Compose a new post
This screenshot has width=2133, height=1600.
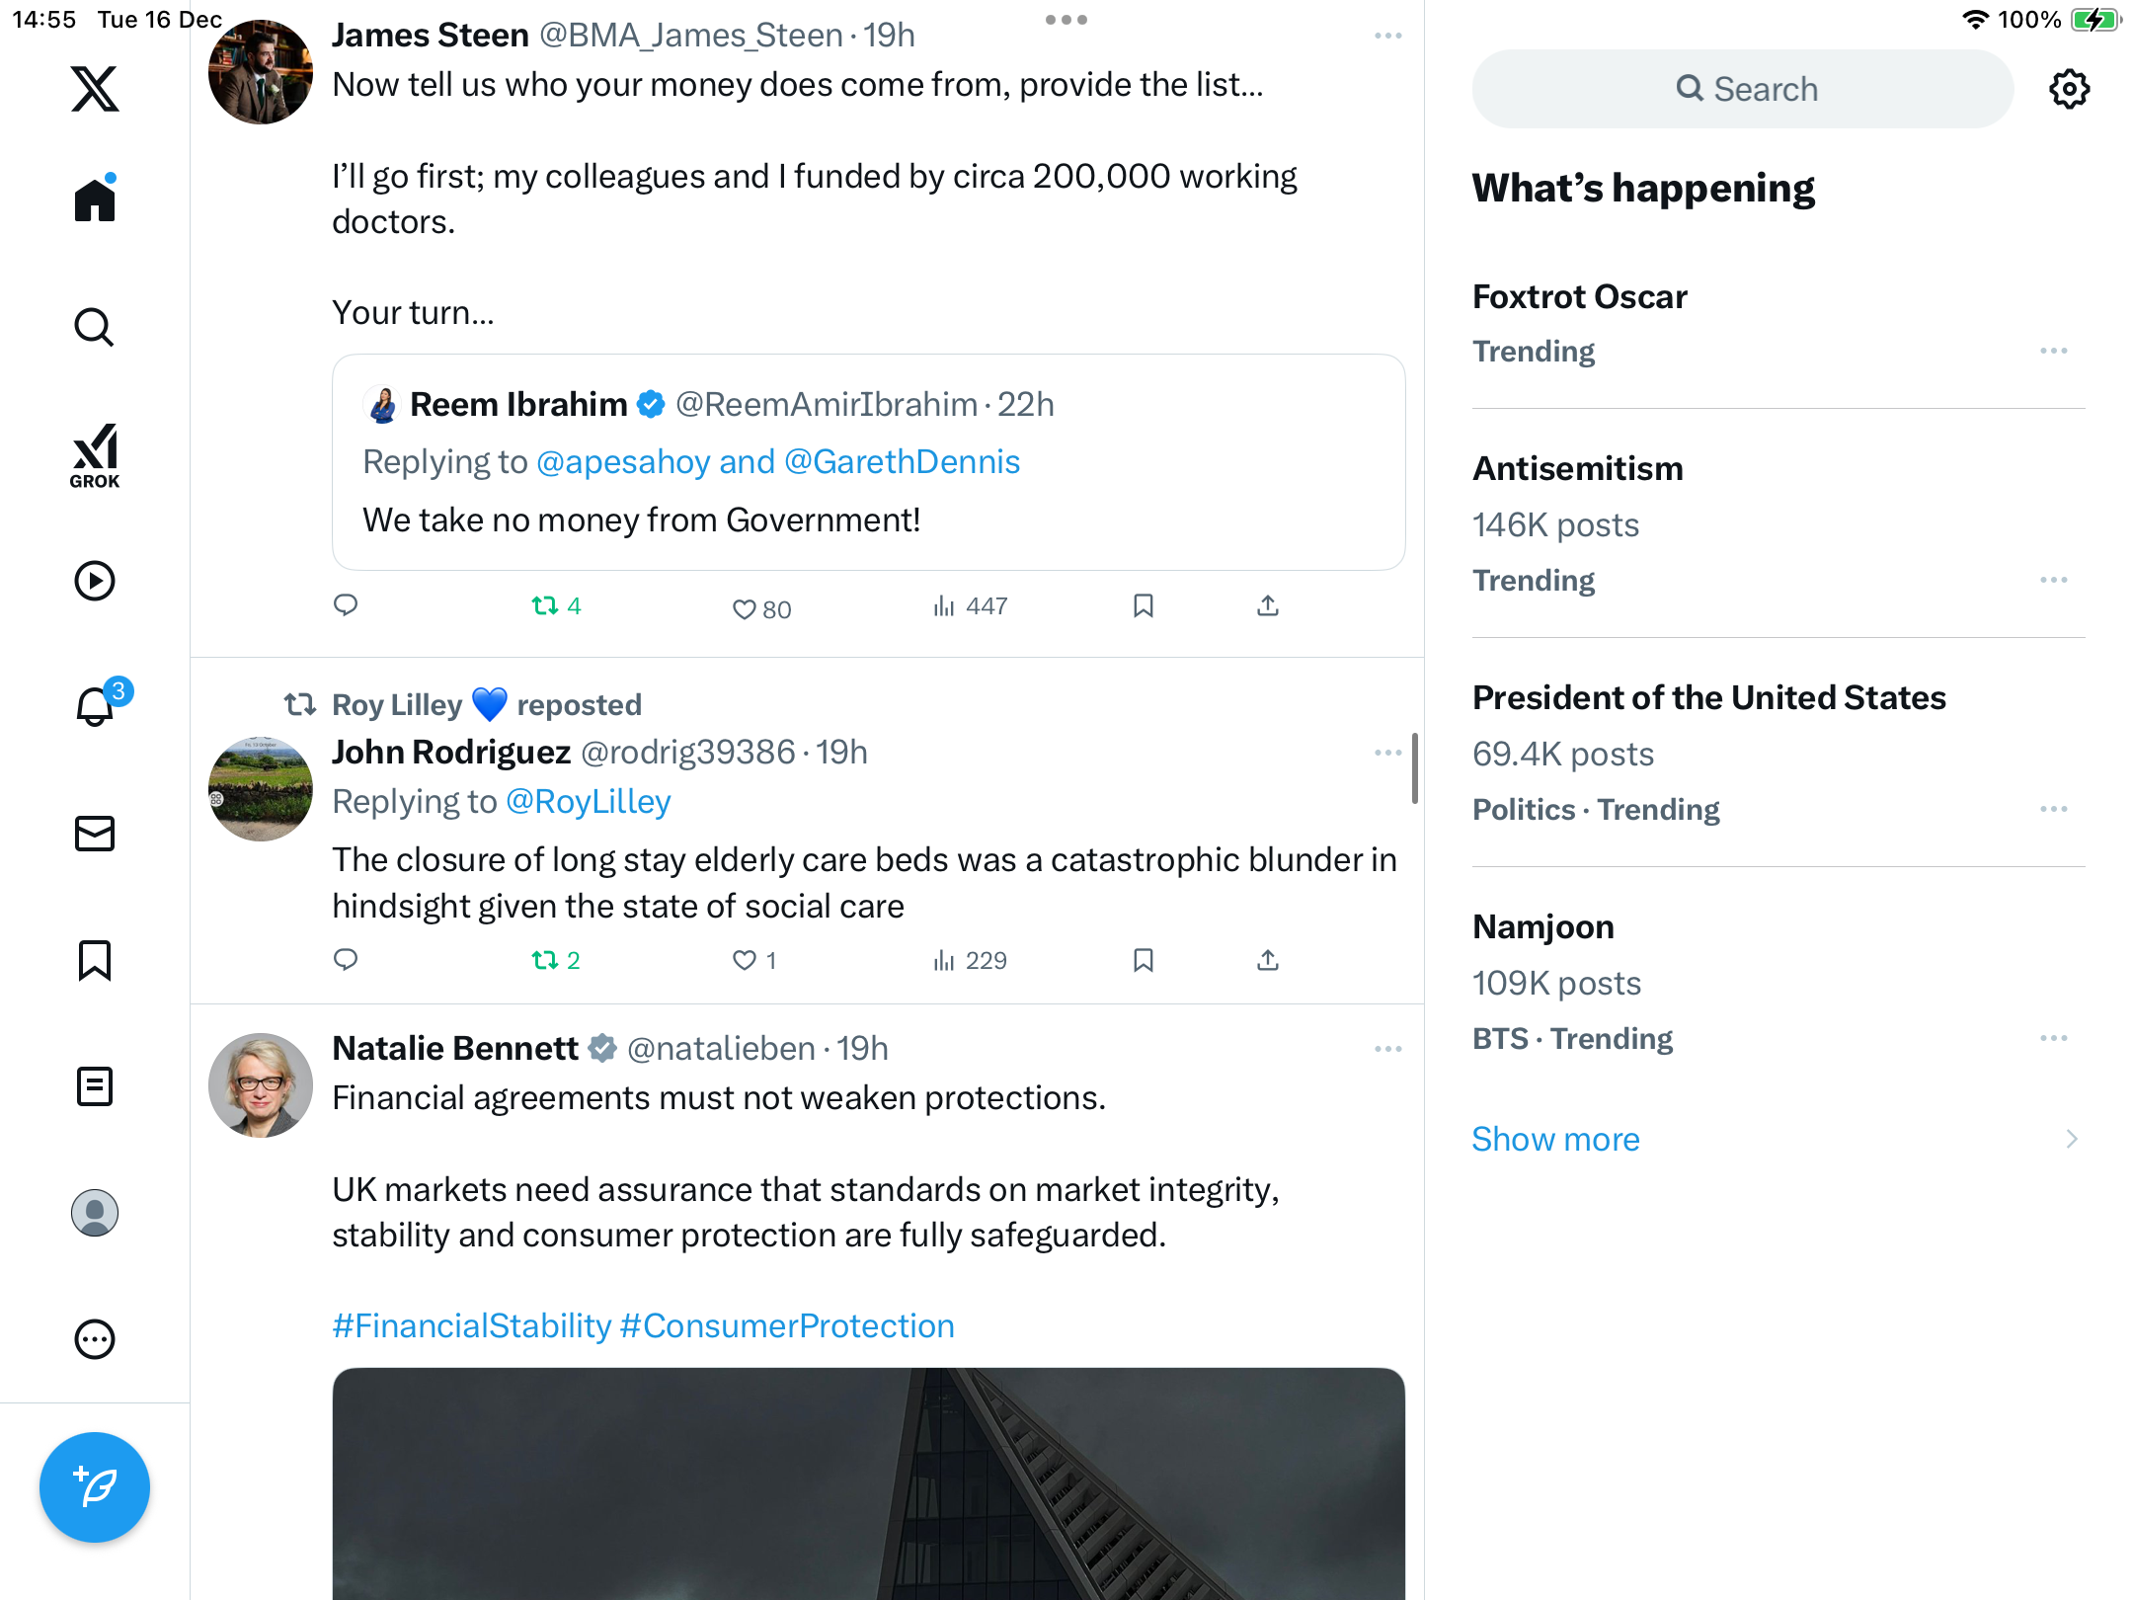coord(95,1486)
